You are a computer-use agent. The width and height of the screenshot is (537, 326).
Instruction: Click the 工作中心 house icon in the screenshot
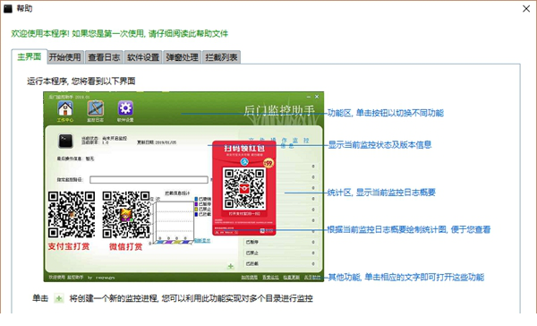[x=65, y=108]
